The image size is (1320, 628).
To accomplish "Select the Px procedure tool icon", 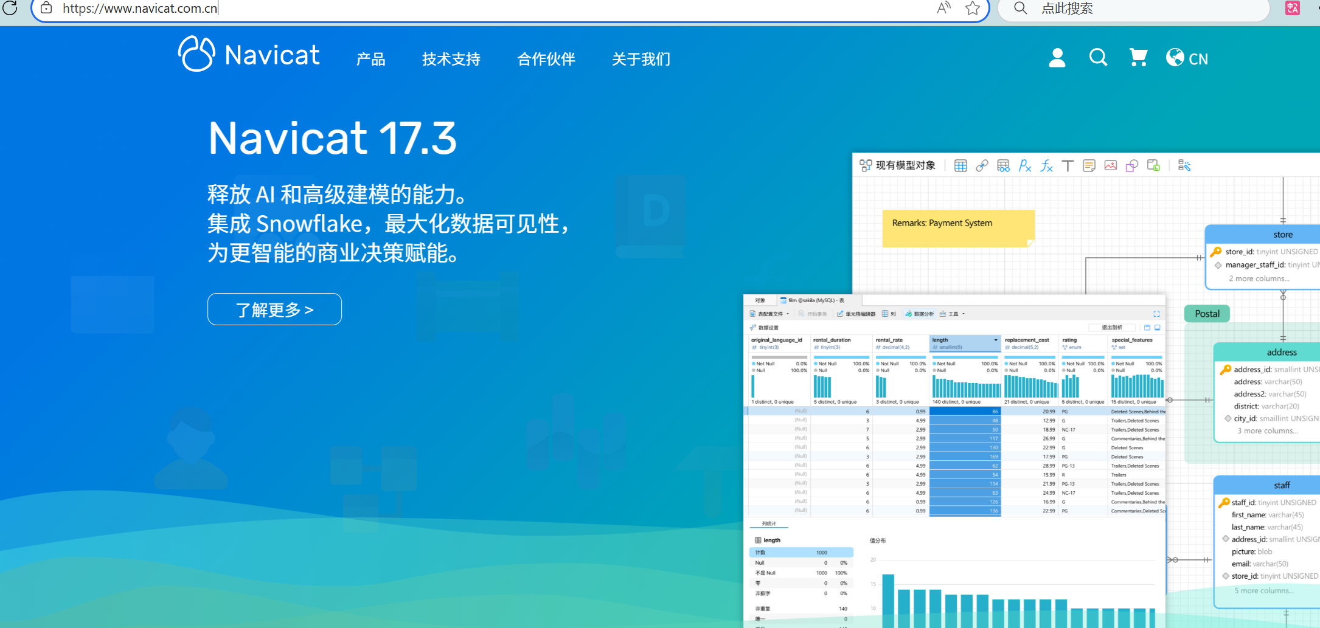I will click(1025, 165).
